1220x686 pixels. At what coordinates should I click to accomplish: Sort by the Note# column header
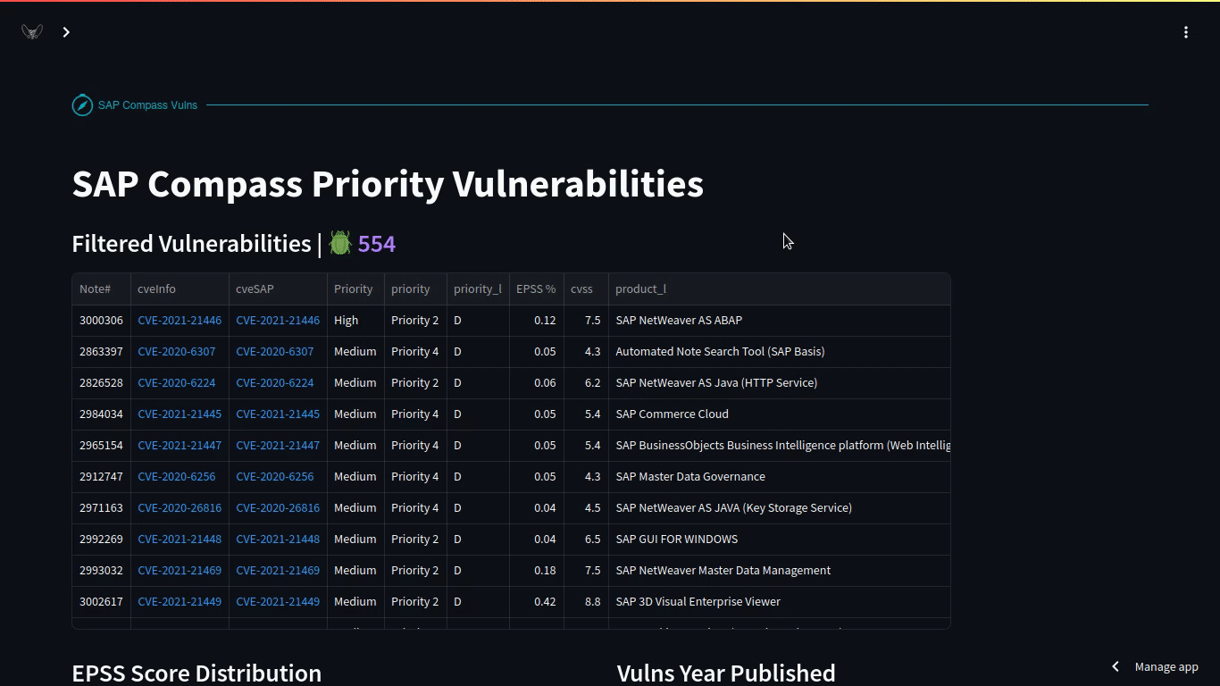pos(101,289)
